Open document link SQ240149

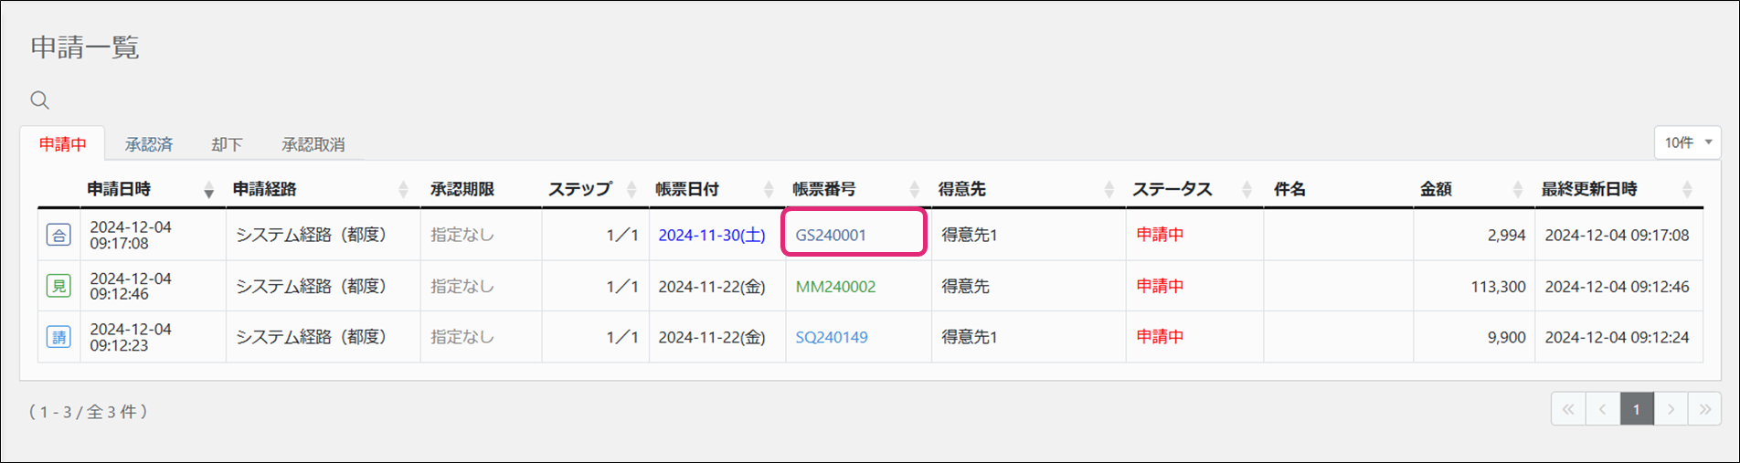(832, 337)
